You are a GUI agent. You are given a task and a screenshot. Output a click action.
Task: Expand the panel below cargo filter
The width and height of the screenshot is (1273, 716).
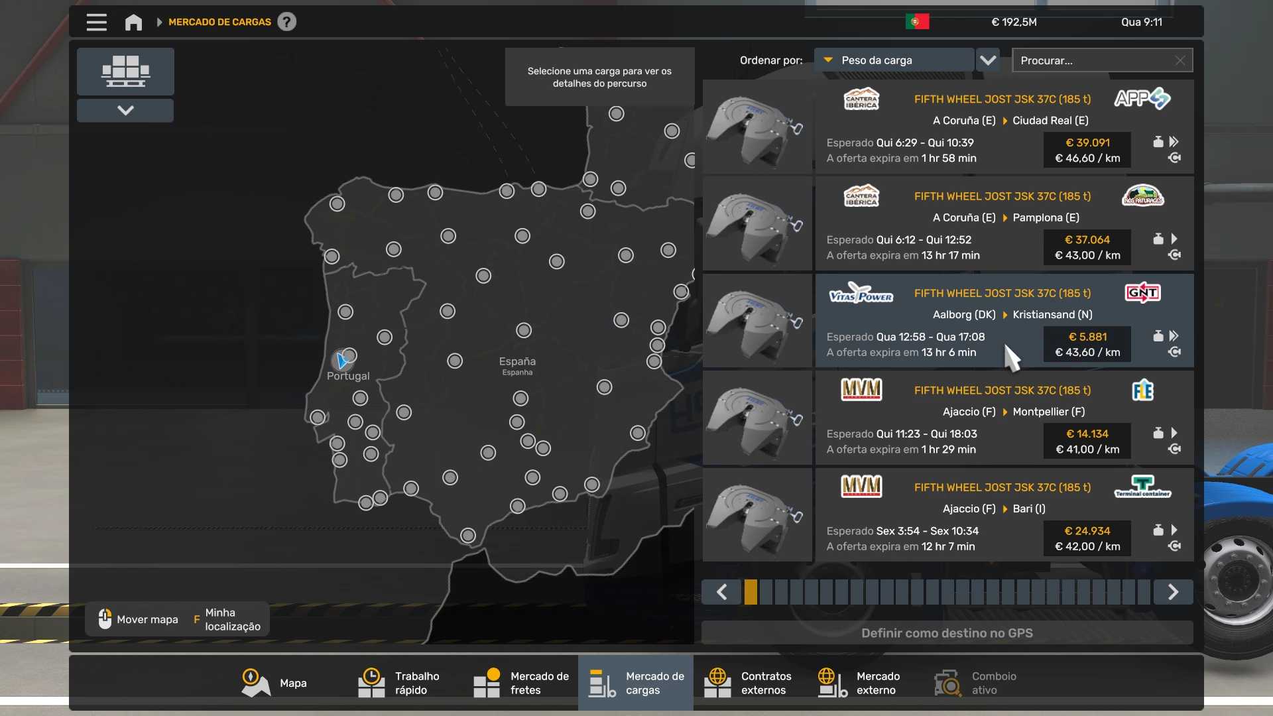tap(125, 110)
